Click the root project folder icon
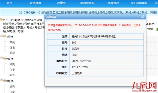Screen dimensions: 158x93 (x=2, y=19)
